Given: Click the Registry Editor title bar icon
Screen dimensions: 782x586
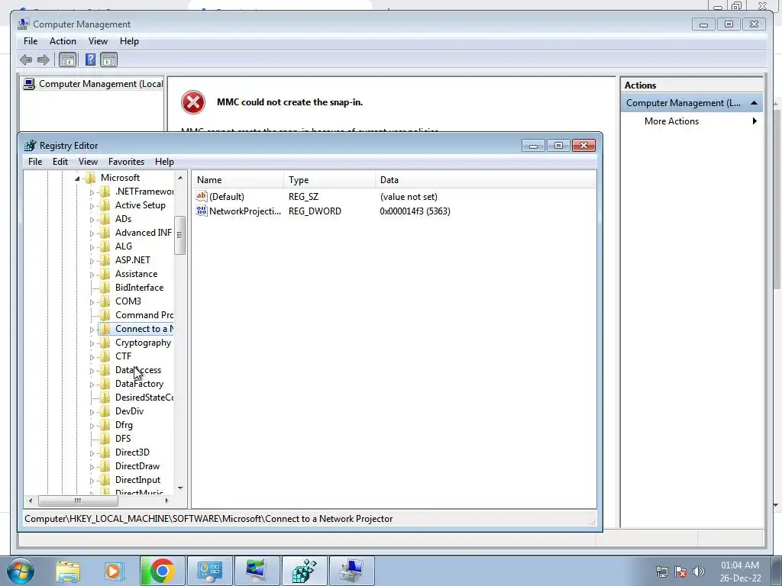Looking at the screenshot, I should click(x=31, y=146).
